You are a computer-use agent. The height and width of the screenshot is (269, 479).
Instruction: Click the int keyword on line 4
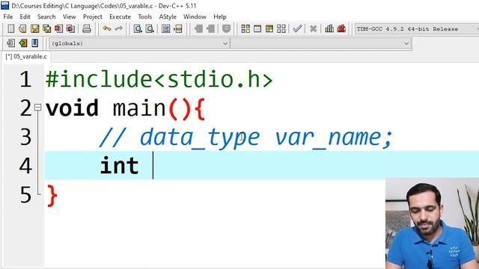(120, 166)
